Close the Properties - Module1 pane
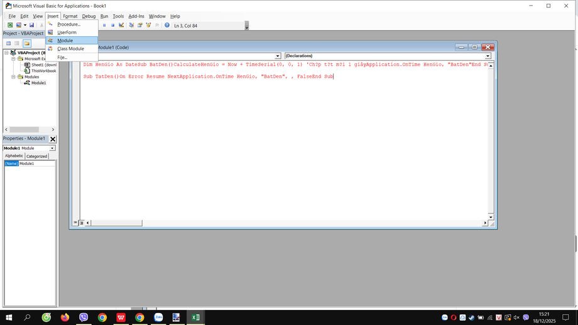Screen dimensions: 578x325 pyautogui.click(x=53, y=139)
